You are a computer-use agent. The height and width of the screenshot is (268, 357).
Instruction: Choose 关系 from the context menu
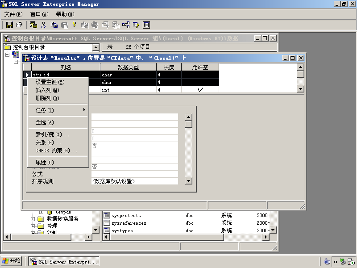point(58,142)
